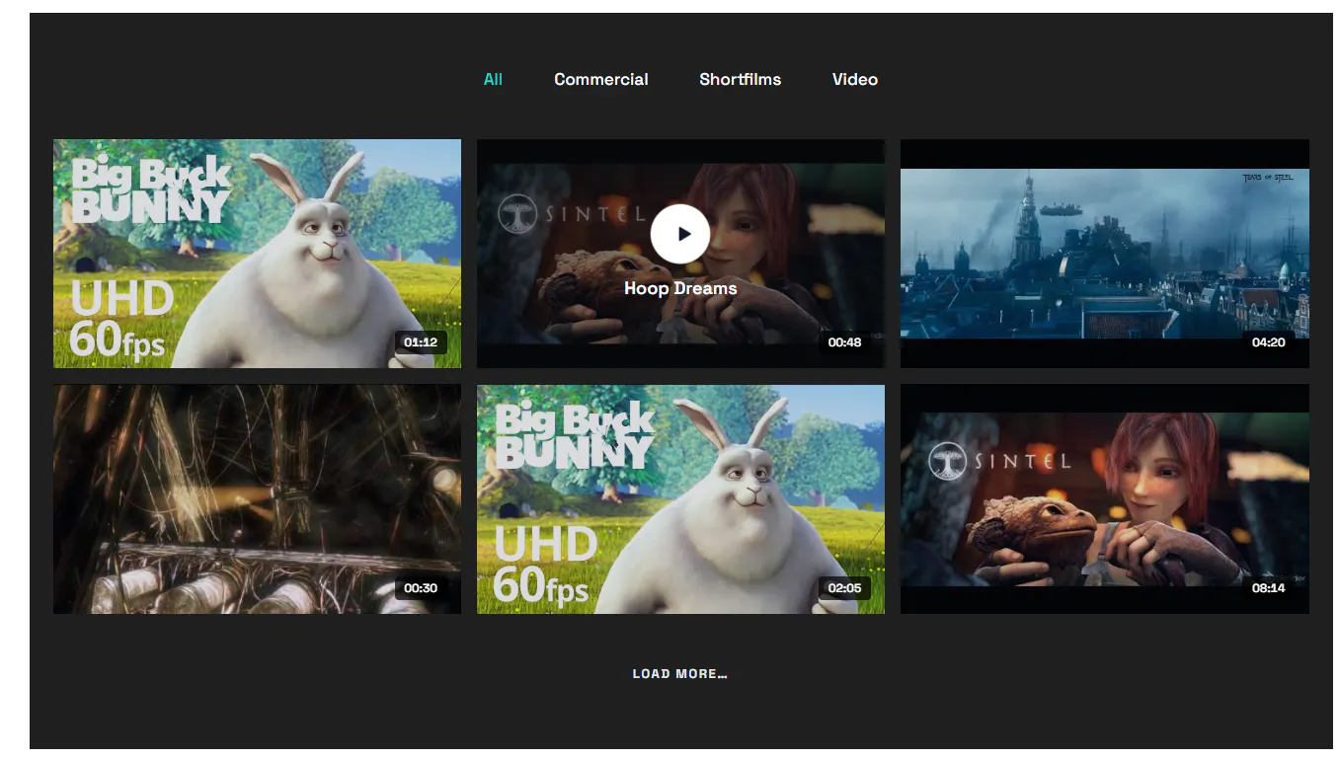Image resolution: width=1339 pixels, height=760 pixels.
Task: Open the Shortfilms filter tab
Action: pos(741,79)
